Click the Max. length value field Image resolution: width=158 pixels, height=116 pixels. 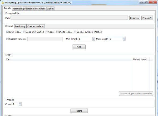pyautogui.click(x=116, y=39)
